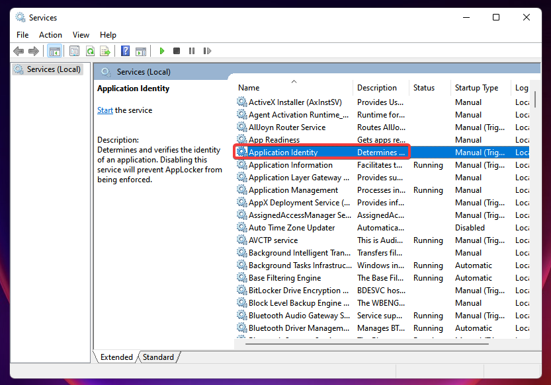Click Running status of Bluetooth Driver Management
The image size is (551, 385).
(x=428, y=328)
